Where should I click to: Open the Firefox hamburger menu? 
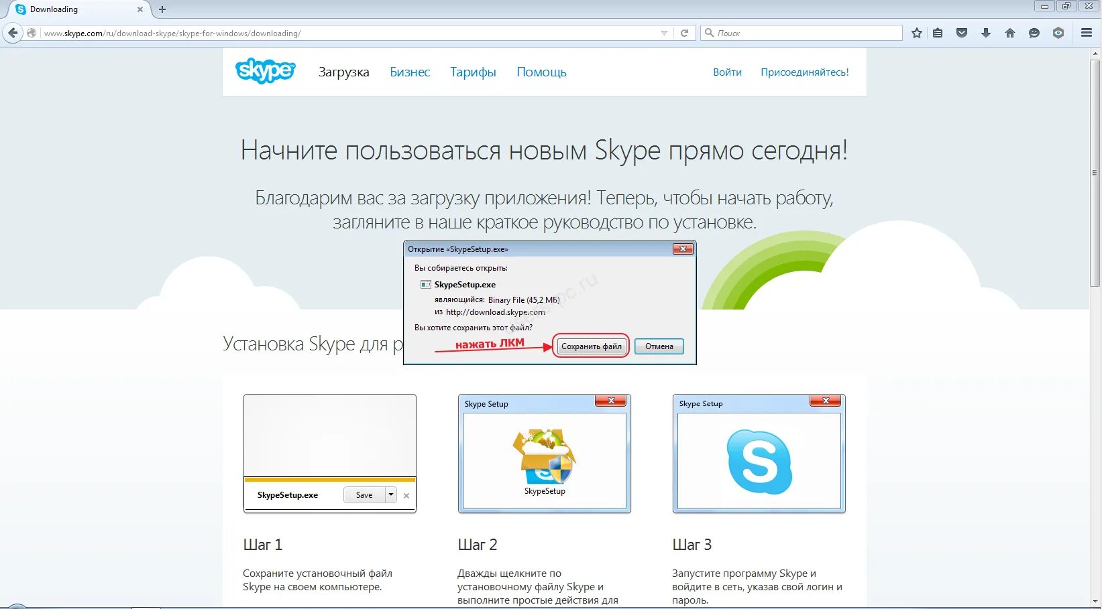pyautogui.click(x=1087, y=33)
